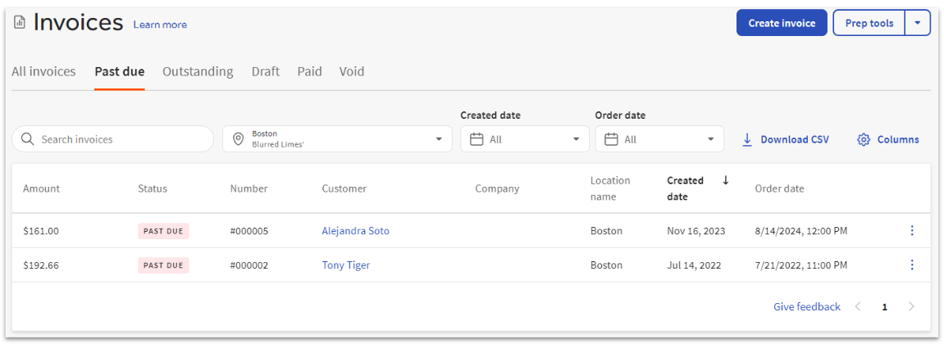Open three-dot menu for Alejandra Soto invoice

click(x=911, y=231)
